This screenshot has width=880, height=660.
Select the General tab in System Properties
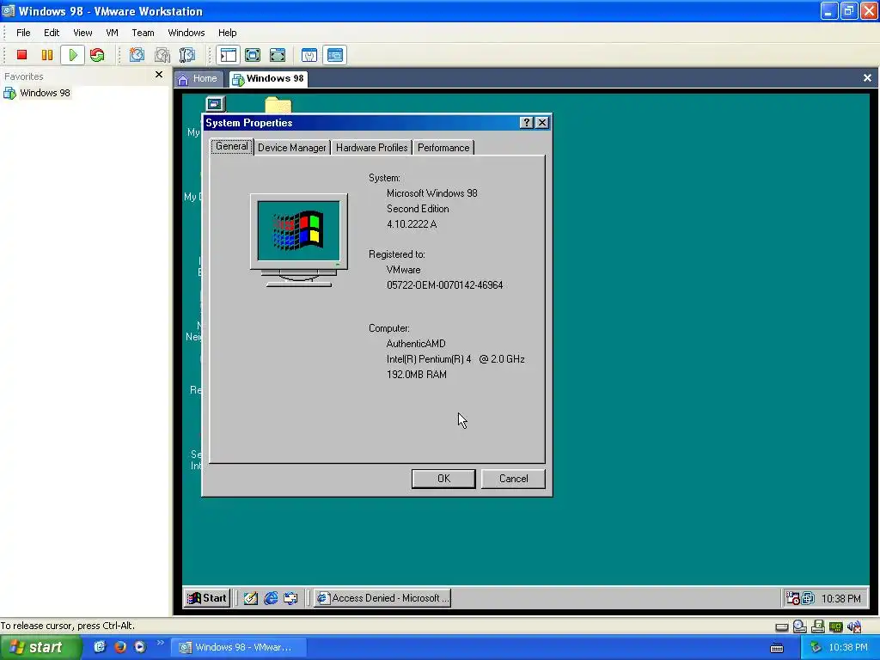pyautogui.click(x=232, y=146)
